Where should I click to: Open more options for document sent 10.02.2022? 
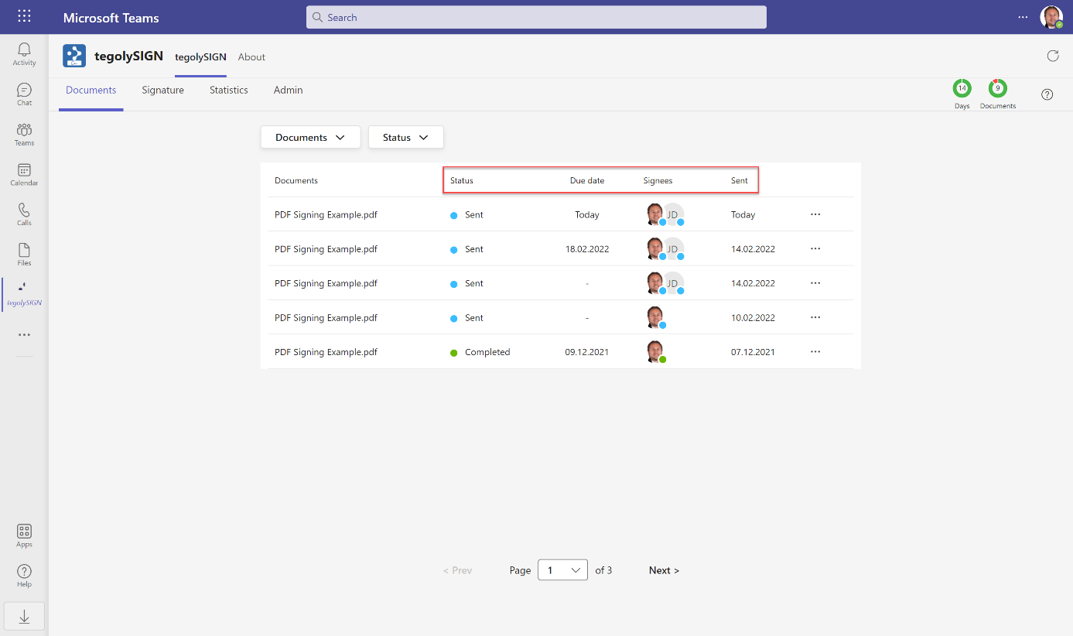tap(815, 317)
